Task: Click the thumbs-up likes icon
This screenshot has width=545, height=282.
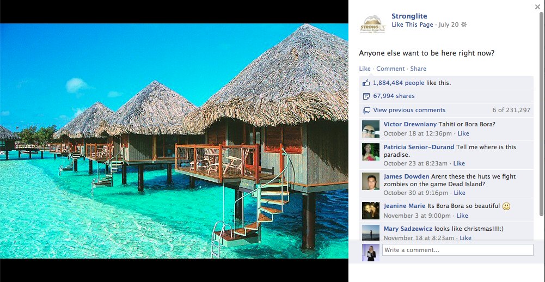Action: [366, 83]
